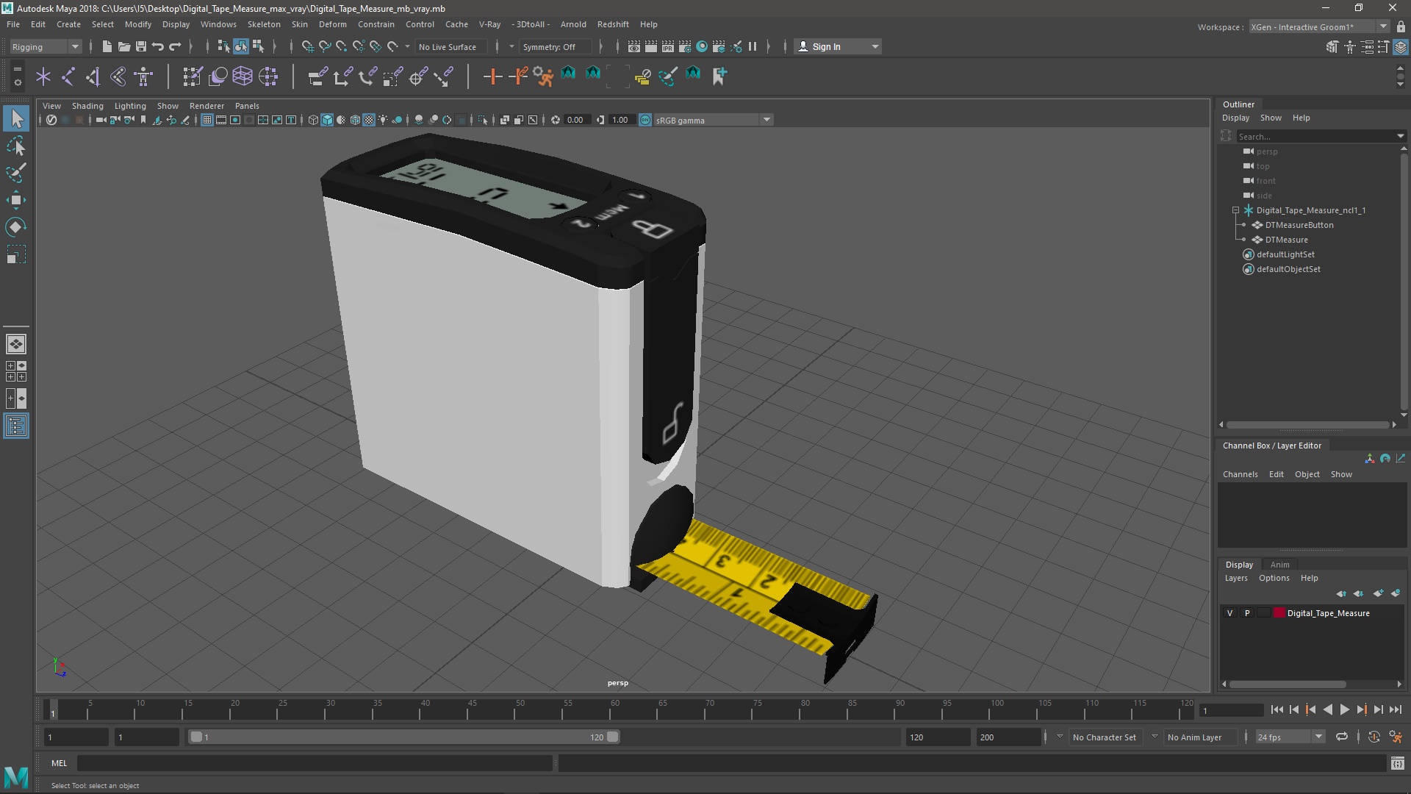Viewport: 1411px width, 794px height.
Task: Open the viewport Shading menu
Action: pos(87,106)
